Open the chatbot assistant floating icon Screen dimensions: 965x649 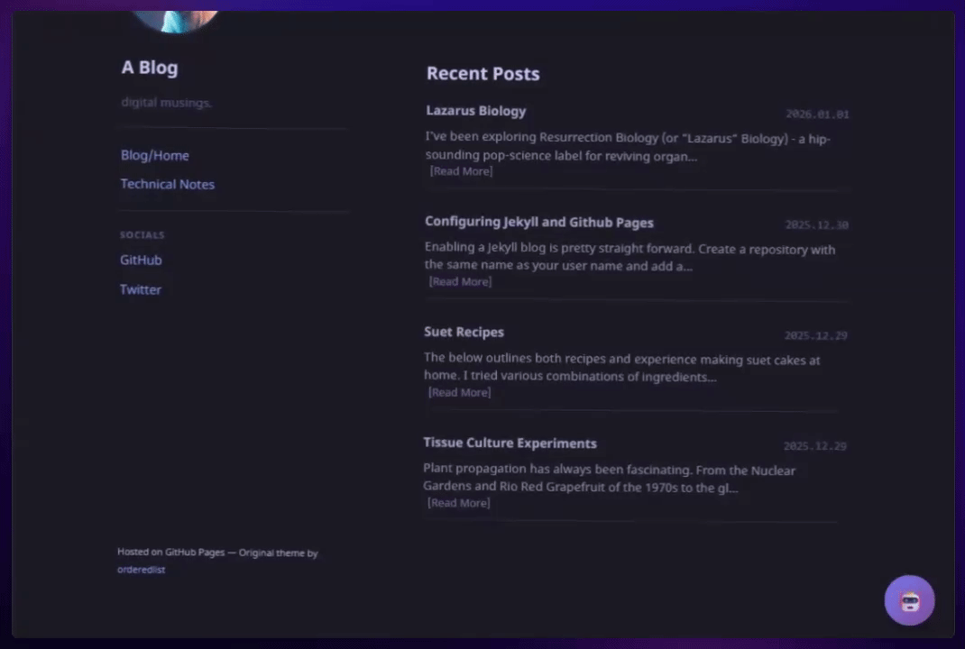tap(909, 600)
